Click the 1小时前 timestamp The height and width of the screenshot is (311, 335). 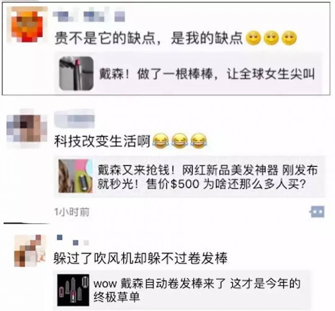pos(72,212)
